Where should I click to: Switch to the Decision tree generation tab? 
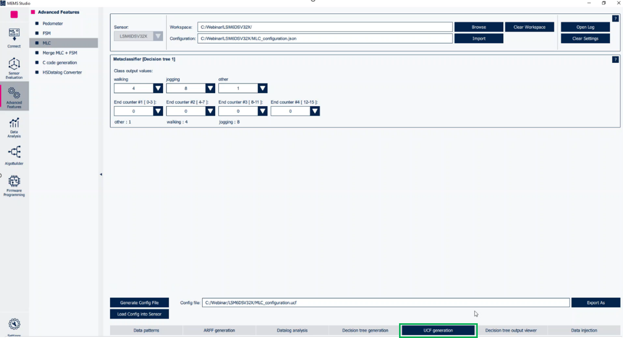pos(365,330)
